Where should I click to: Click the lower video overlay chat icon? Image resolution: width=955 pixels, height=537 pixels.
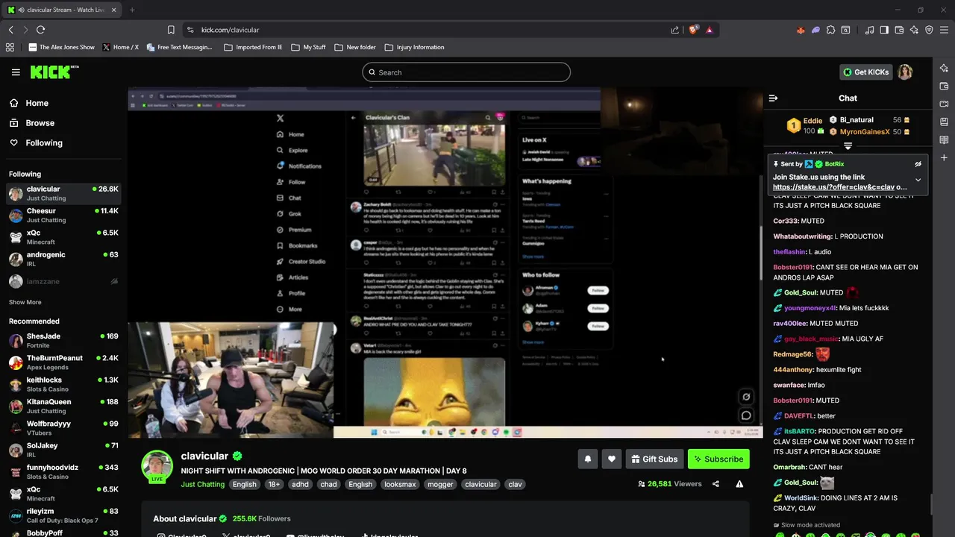pos(745,415)
